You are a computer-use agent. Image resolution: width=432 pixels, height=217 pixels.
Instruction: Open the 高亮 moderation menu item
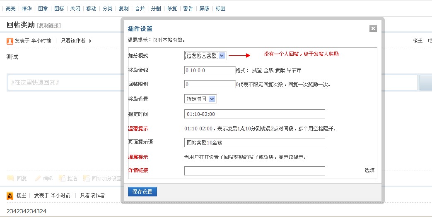pos(11,8)
